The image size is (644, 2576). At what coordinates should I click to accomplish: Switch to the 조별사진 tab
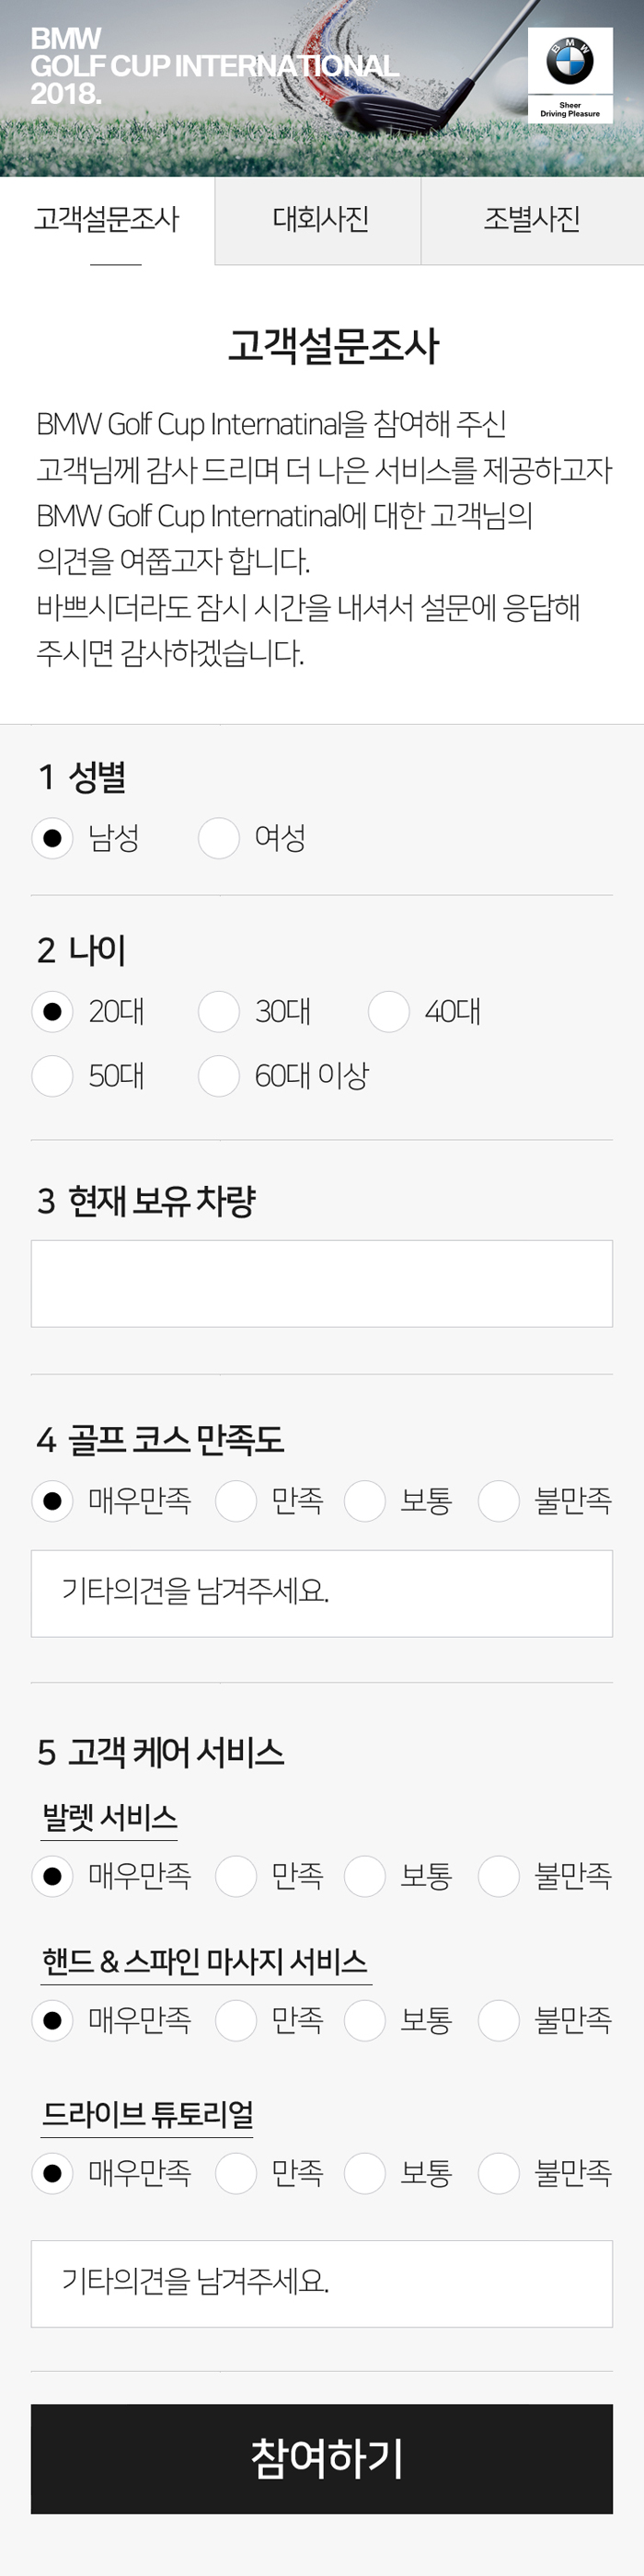point(532,220)
